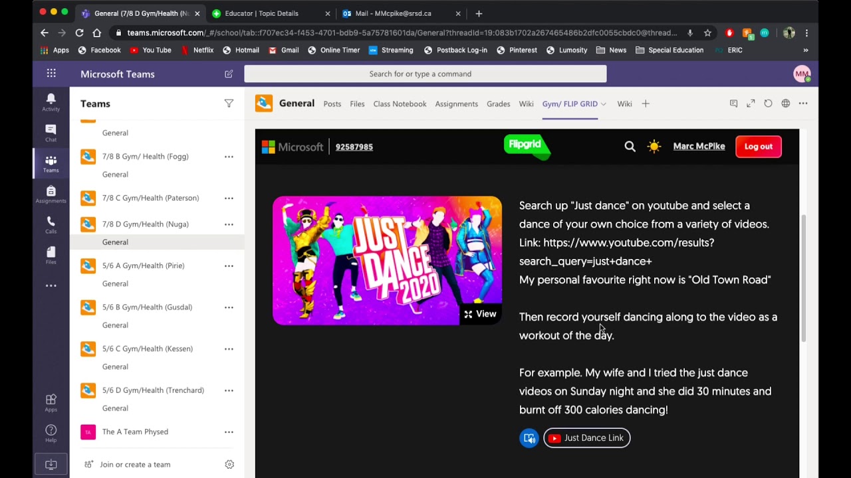Open Help in the left rail
This screenshot has width=851, height=478.
pos(51,434)
